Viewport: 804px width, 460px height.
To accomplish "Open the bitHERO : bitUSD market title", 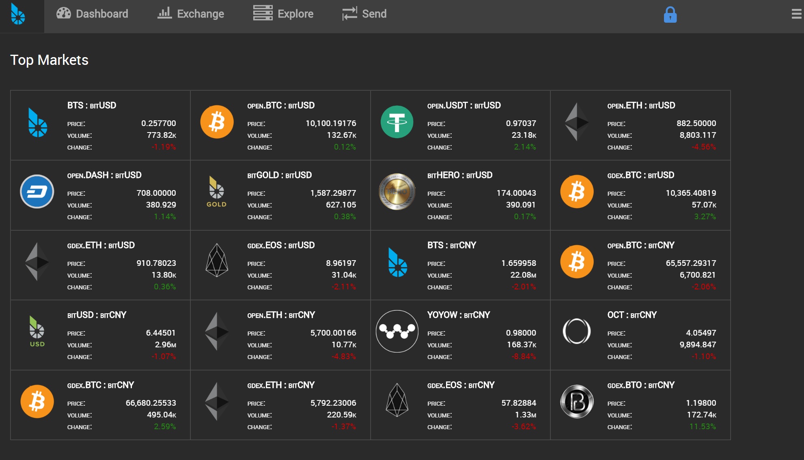I will [460, 175].
